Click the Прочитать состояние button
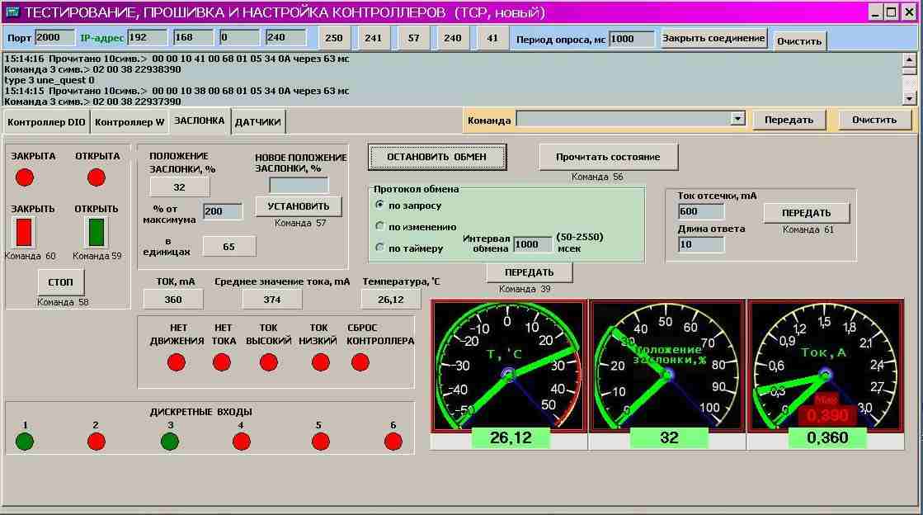The height and width of the screenshot is (515, 923). point(609,157)
